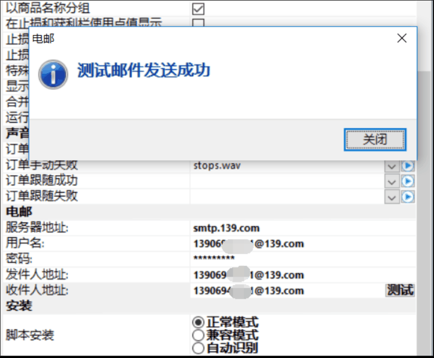Click the 发件人地址 sender address field

coord(283,275)
